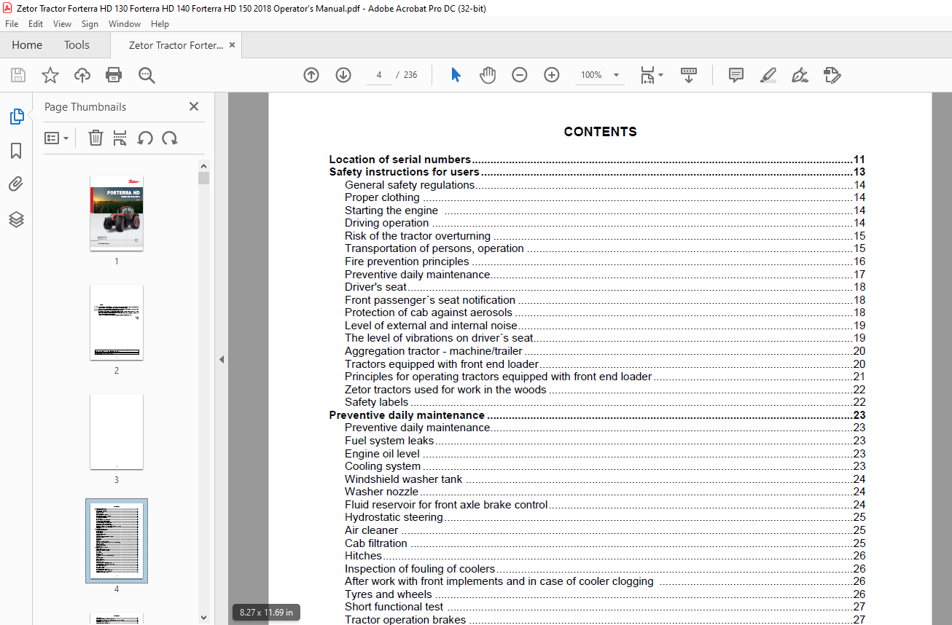Click the cloud upload icon

pyautogui.click(x=82, y=75)
